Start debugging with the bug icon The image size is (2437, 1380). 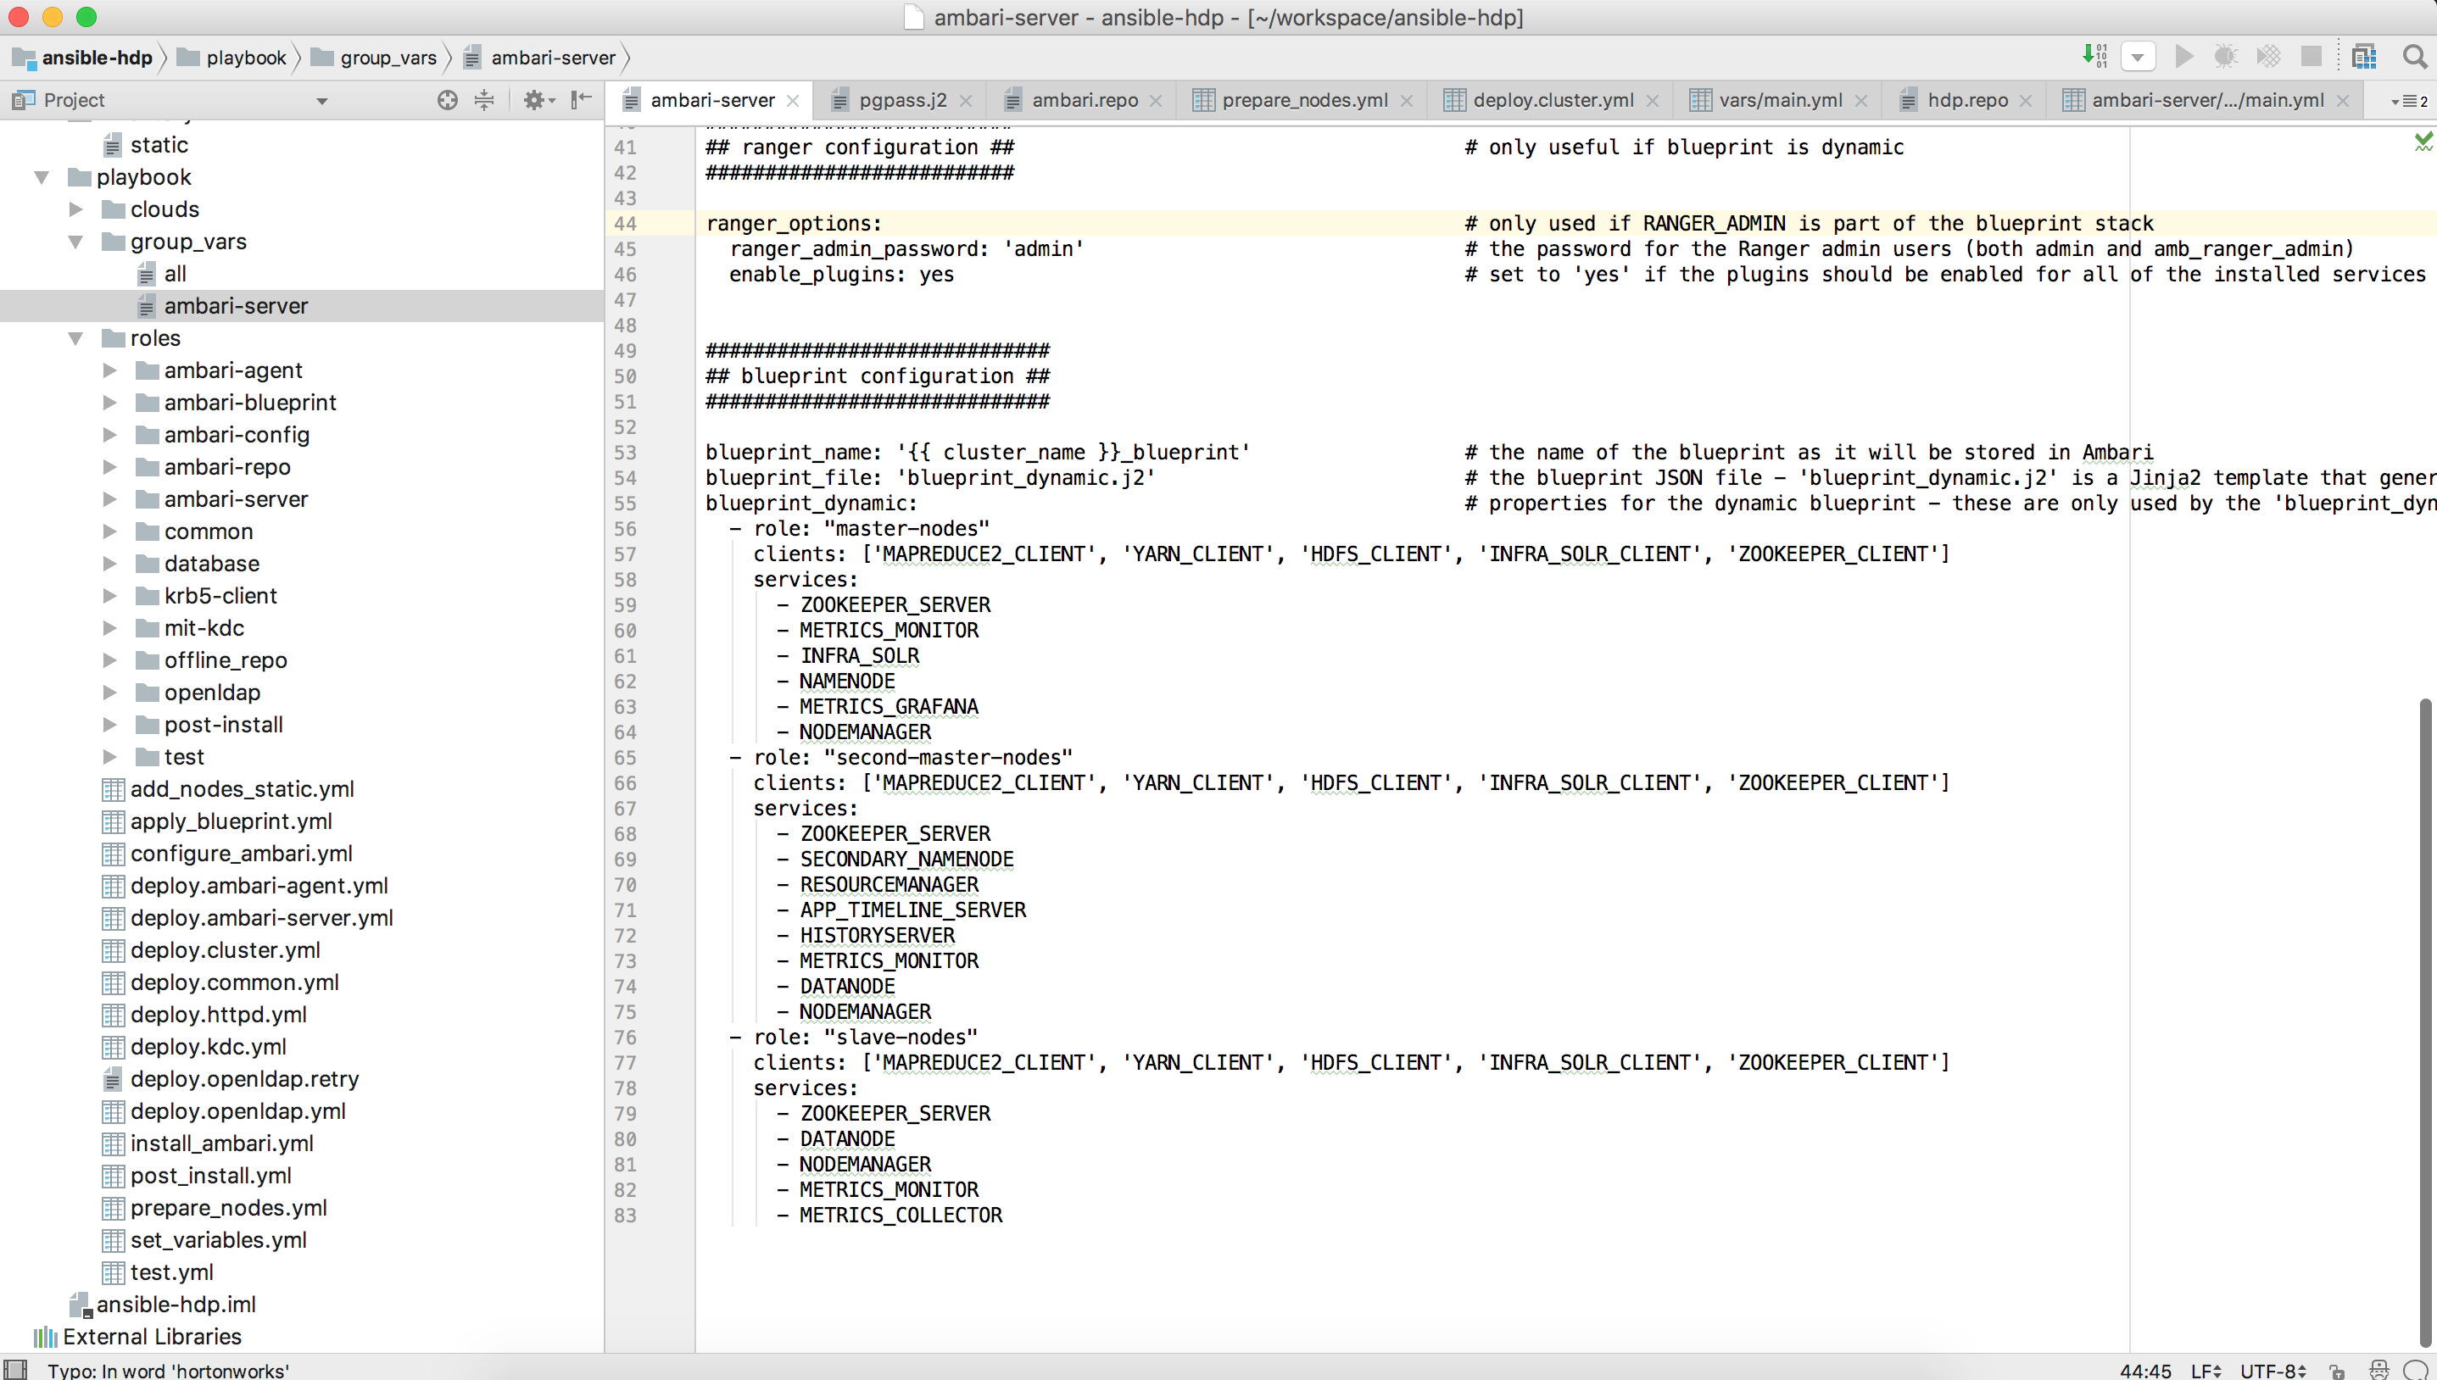pyautogui.click(x=2226, y=56)
